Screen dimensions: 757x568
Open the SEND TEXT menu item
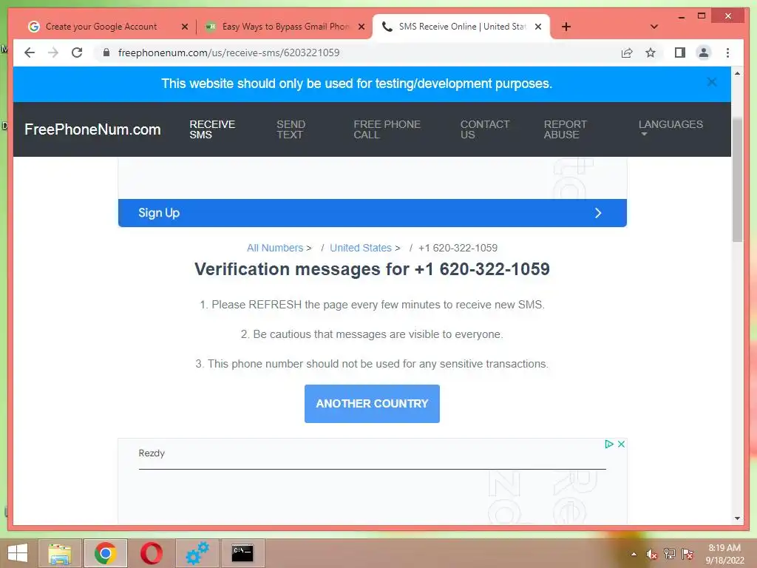pos(291,129)
